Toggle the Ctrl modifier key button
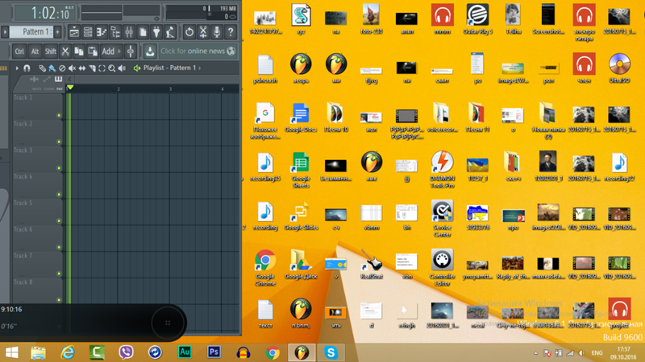645x362 pixels. [19, 51]
